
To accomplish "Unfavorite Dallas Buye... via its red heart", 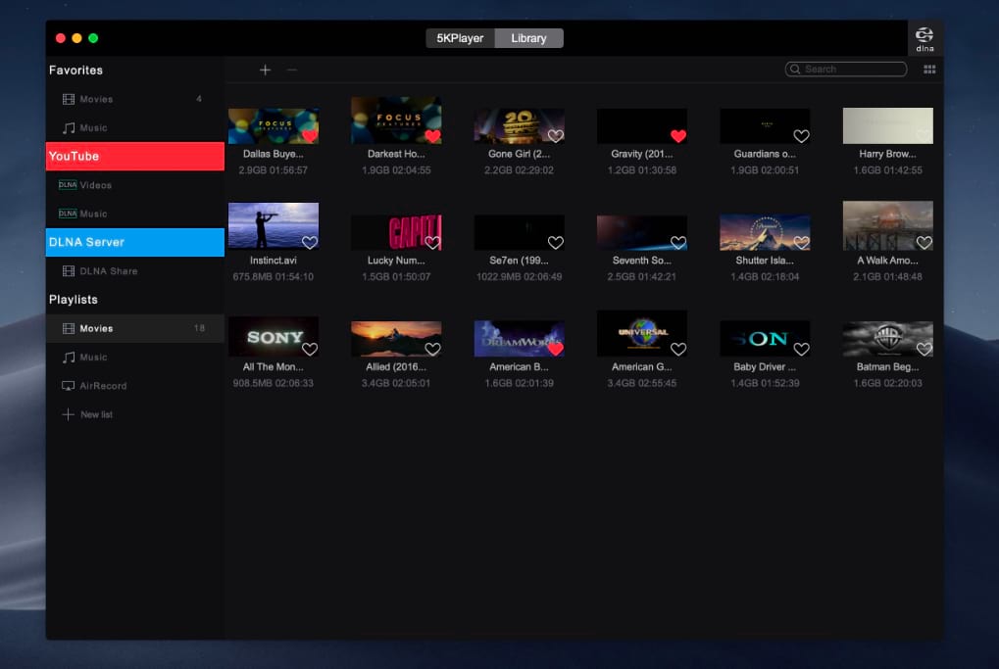I will tap(310, 135).
